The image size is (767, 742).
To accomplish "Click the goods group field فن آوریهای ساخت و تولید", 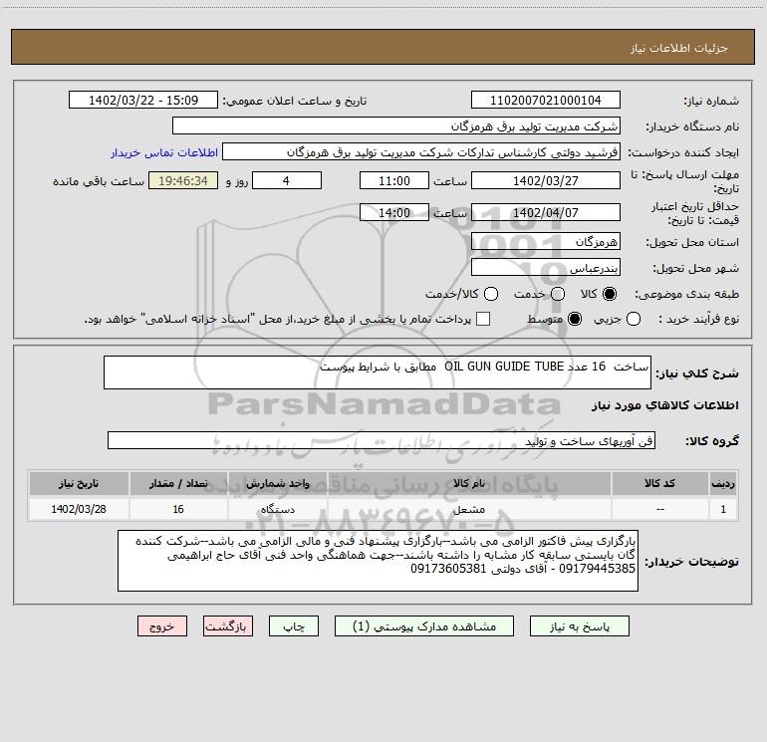I will 382,440.
